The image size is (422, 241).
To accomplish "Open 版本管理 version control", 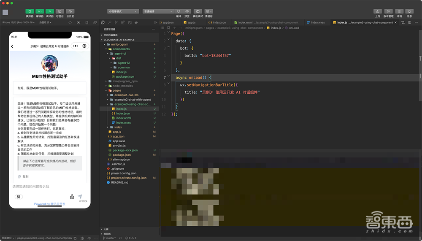I will coord(388,11).
